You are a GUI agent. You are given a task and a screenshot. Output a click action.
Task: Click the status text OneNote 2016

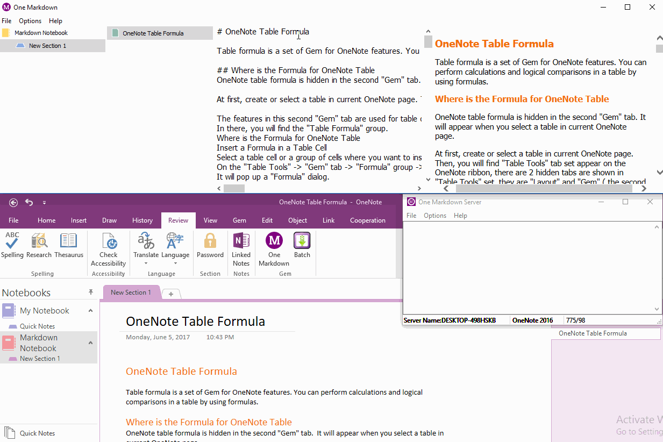[x=532, y=320]
